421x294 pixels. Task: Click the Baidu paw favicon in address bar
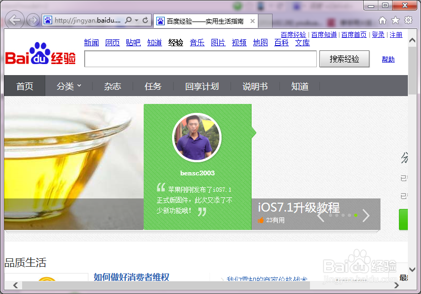(x=48, y=20)
